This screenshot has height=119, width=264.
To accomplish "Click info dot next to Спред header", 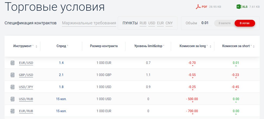I will pos(67,46).
